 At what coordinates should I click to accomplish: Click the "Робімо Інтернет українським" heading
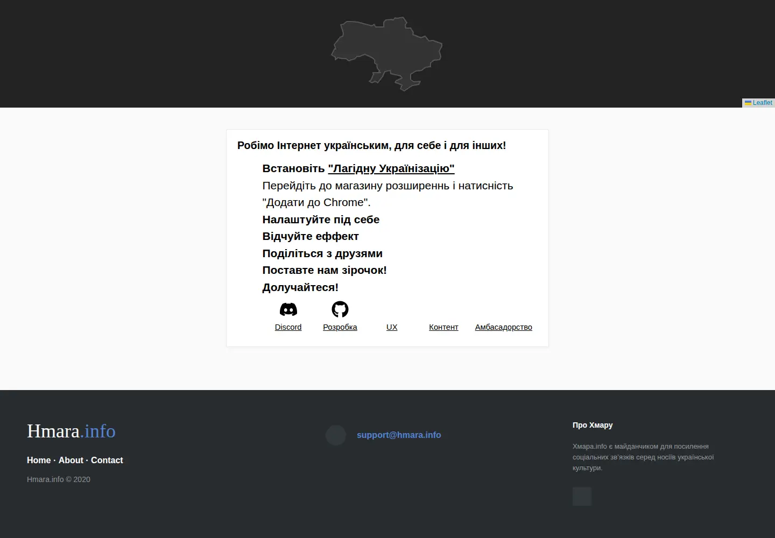click(x=371, y=145)
